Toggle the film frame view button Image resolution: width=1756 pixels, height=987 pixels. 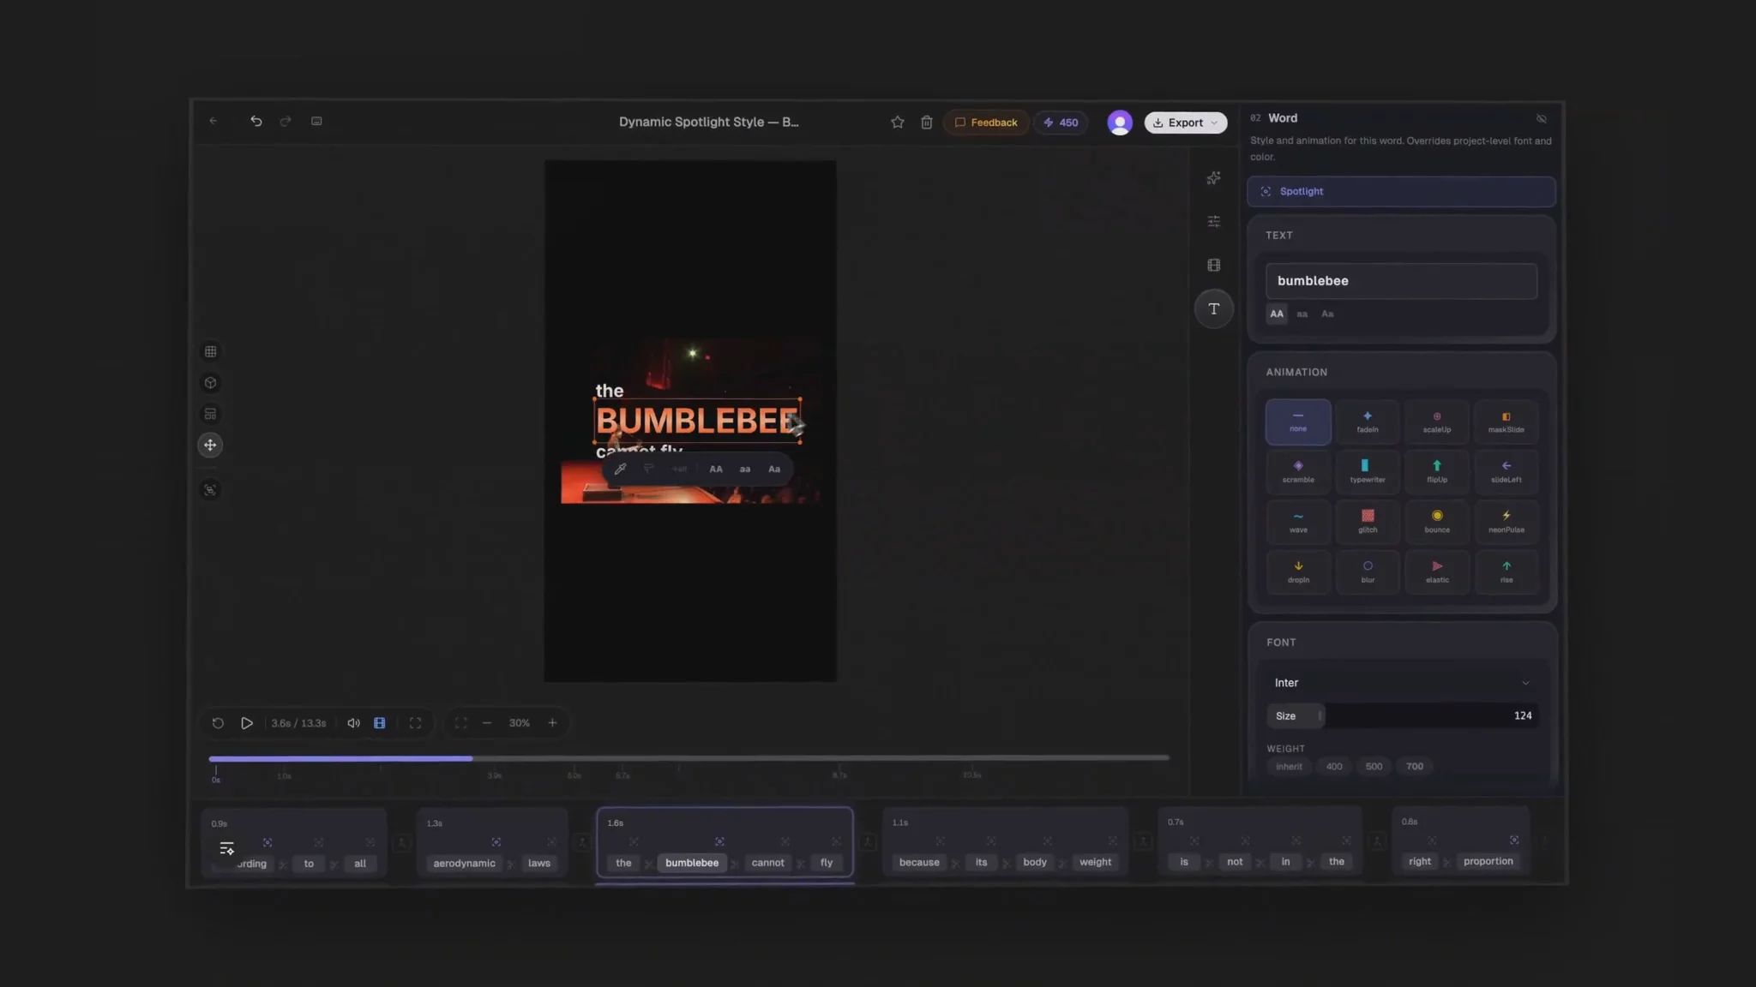(379, 723)
